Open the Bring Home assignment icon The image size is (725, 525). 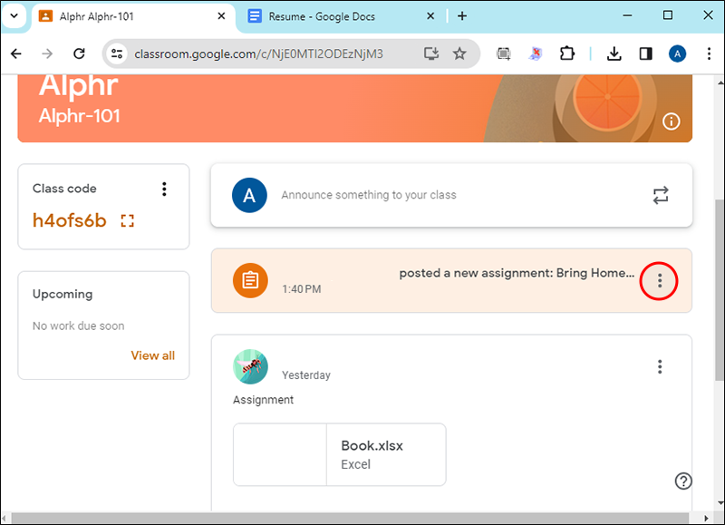[250, 280]
